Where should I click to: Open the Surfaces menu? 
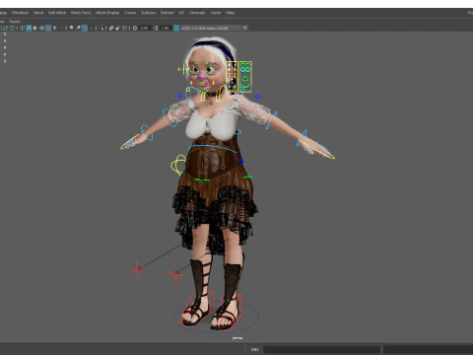[148, 13]
